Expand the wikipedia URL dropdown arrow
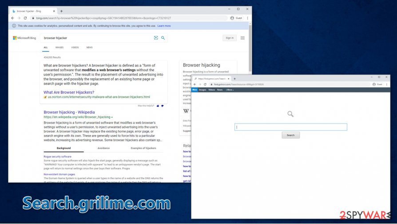 [x=112, y=117]
